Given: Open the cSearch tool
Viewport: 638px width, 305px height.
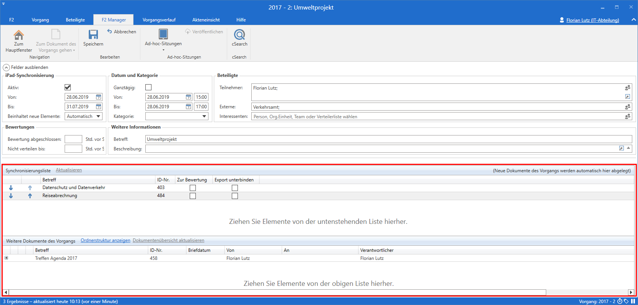Looking at the screenshot, I should tap(239, 35).
